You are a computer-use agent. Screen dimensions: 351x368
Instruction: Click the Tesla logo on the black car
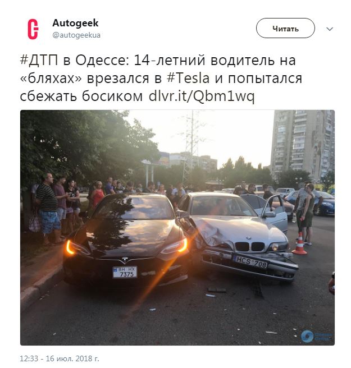pos(125,259)
